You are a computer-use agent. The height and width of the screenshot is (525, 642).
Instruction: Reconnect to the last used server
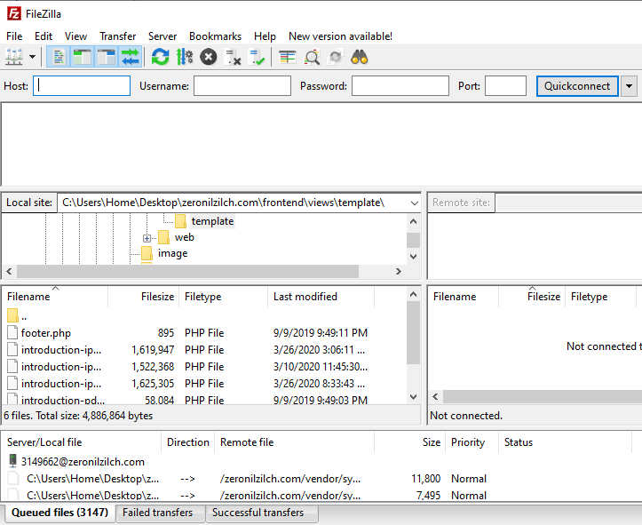(258, 57)
